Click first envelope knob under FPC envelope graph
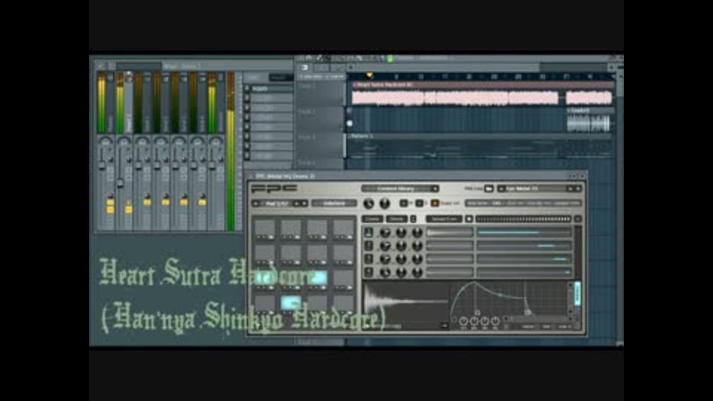 click(463, 321)
